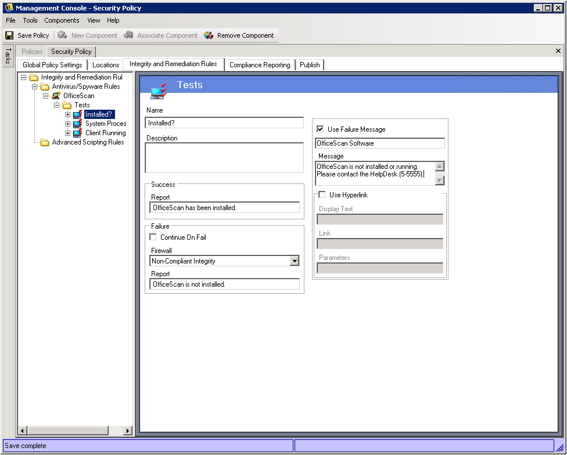
Task: Click the Advanced Scripting Rules folder icon
Action: 45,142
